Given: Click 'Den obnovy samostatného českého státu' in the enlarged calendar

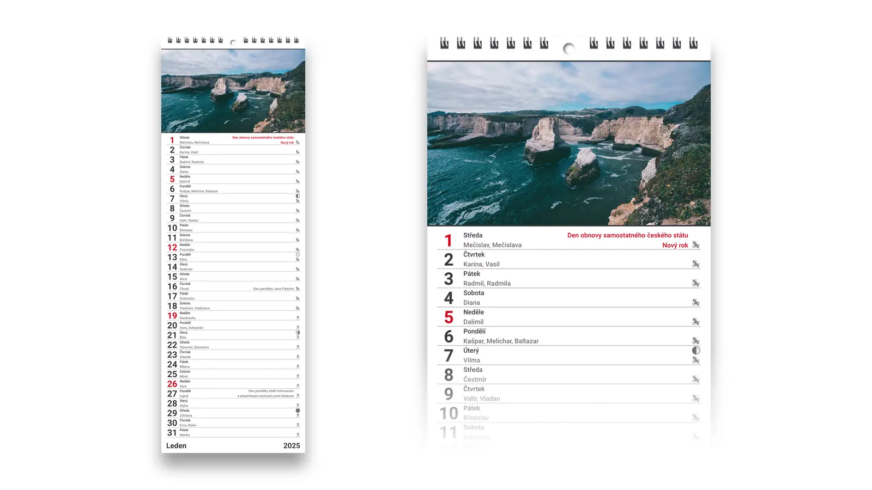Looking at the screenshot, I should (628, 235).
